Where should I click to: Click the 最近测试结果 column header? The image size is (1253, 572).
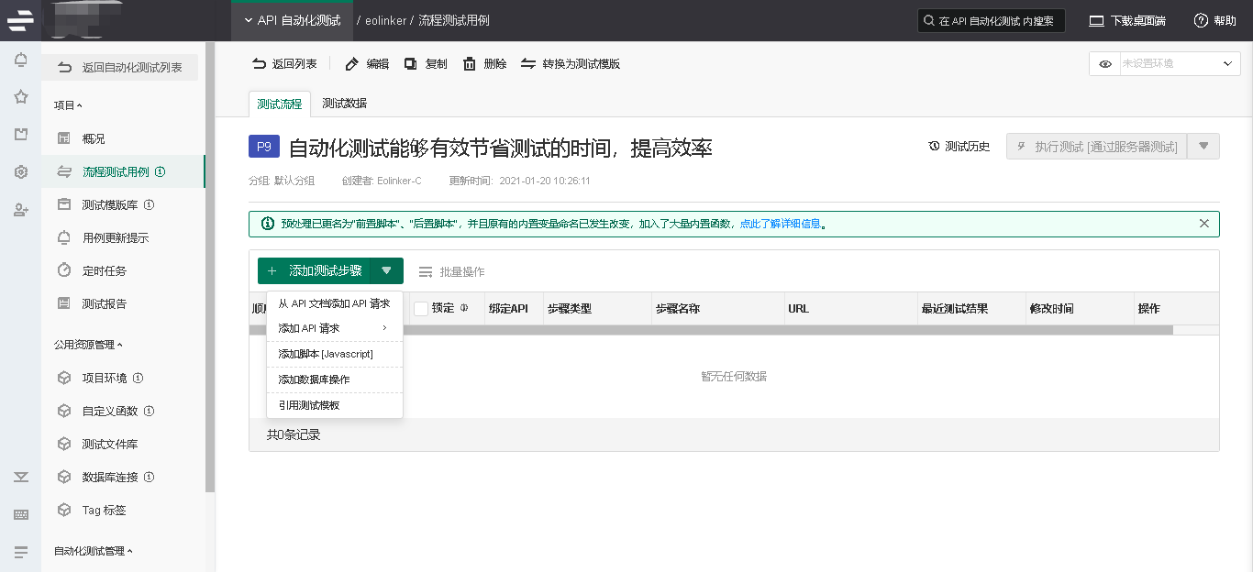(x=955, y=309)
